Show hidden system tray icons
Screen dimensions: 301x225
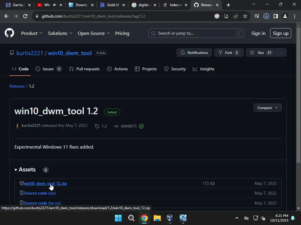point(237,218)
